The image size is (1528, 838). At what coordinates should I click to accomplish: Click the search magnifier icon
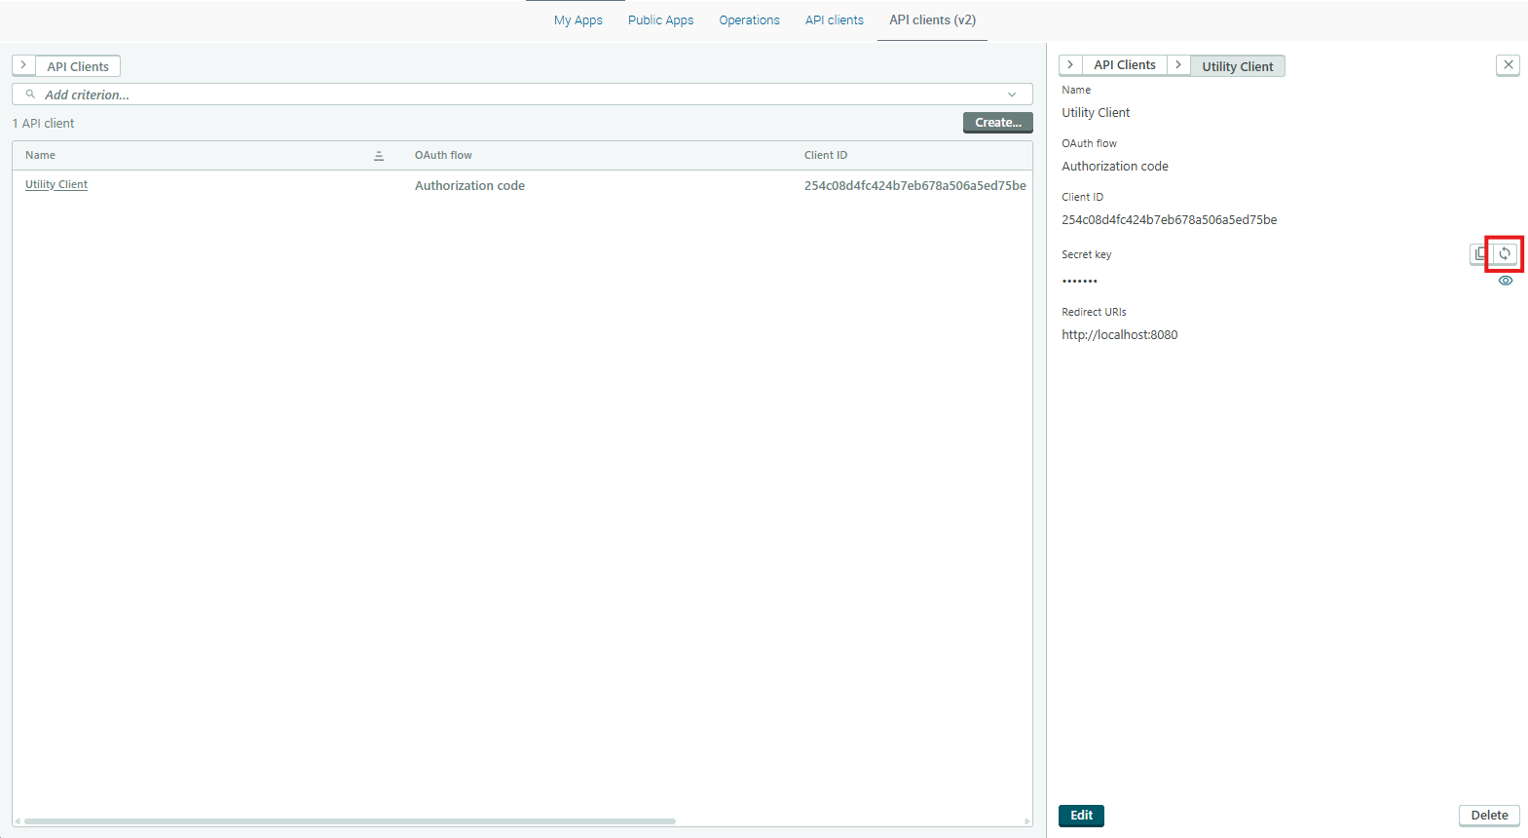(x=30, y=95)
